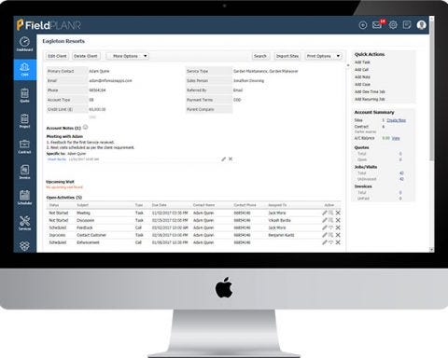Open the settings gear in header
The image size is (448, 358).
point(393,25)
